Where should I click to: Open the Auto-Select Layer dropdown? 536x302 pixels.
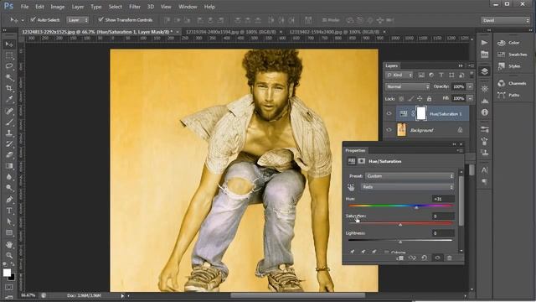coord(78,20)
